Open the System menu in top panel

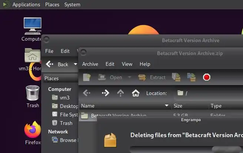click(x=72, y=5)
